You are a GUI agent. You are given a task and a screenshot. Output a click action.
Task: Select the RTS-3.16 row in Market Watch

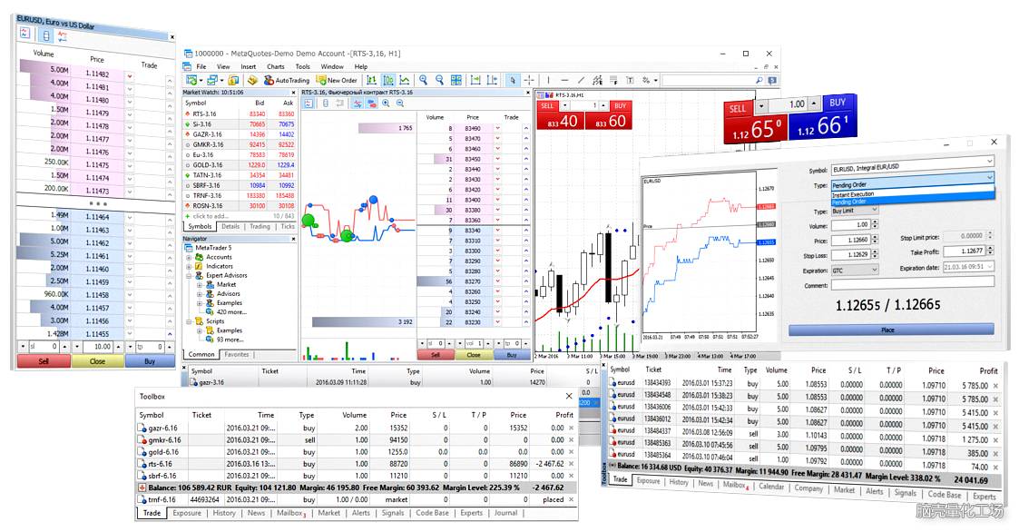pos(240,113)
